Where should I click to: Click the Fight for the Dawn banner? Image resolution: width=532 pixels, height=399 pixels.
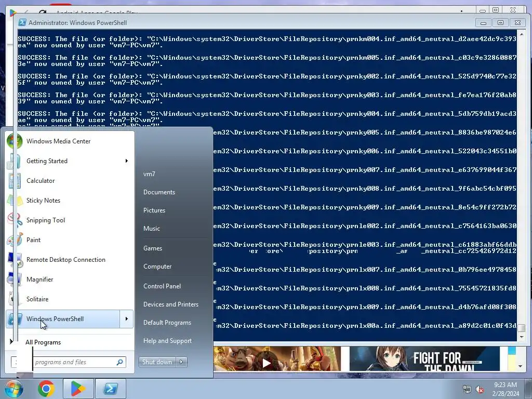coord(424,358)
